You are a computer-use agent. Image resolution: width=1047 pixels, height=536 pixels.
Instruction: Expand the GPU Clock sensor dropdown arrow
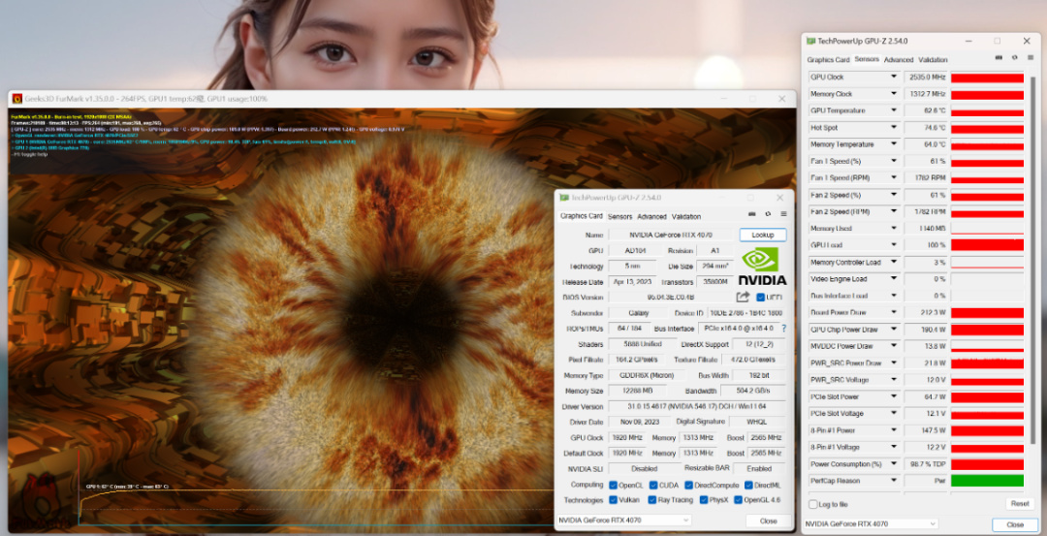click(894, 77)
